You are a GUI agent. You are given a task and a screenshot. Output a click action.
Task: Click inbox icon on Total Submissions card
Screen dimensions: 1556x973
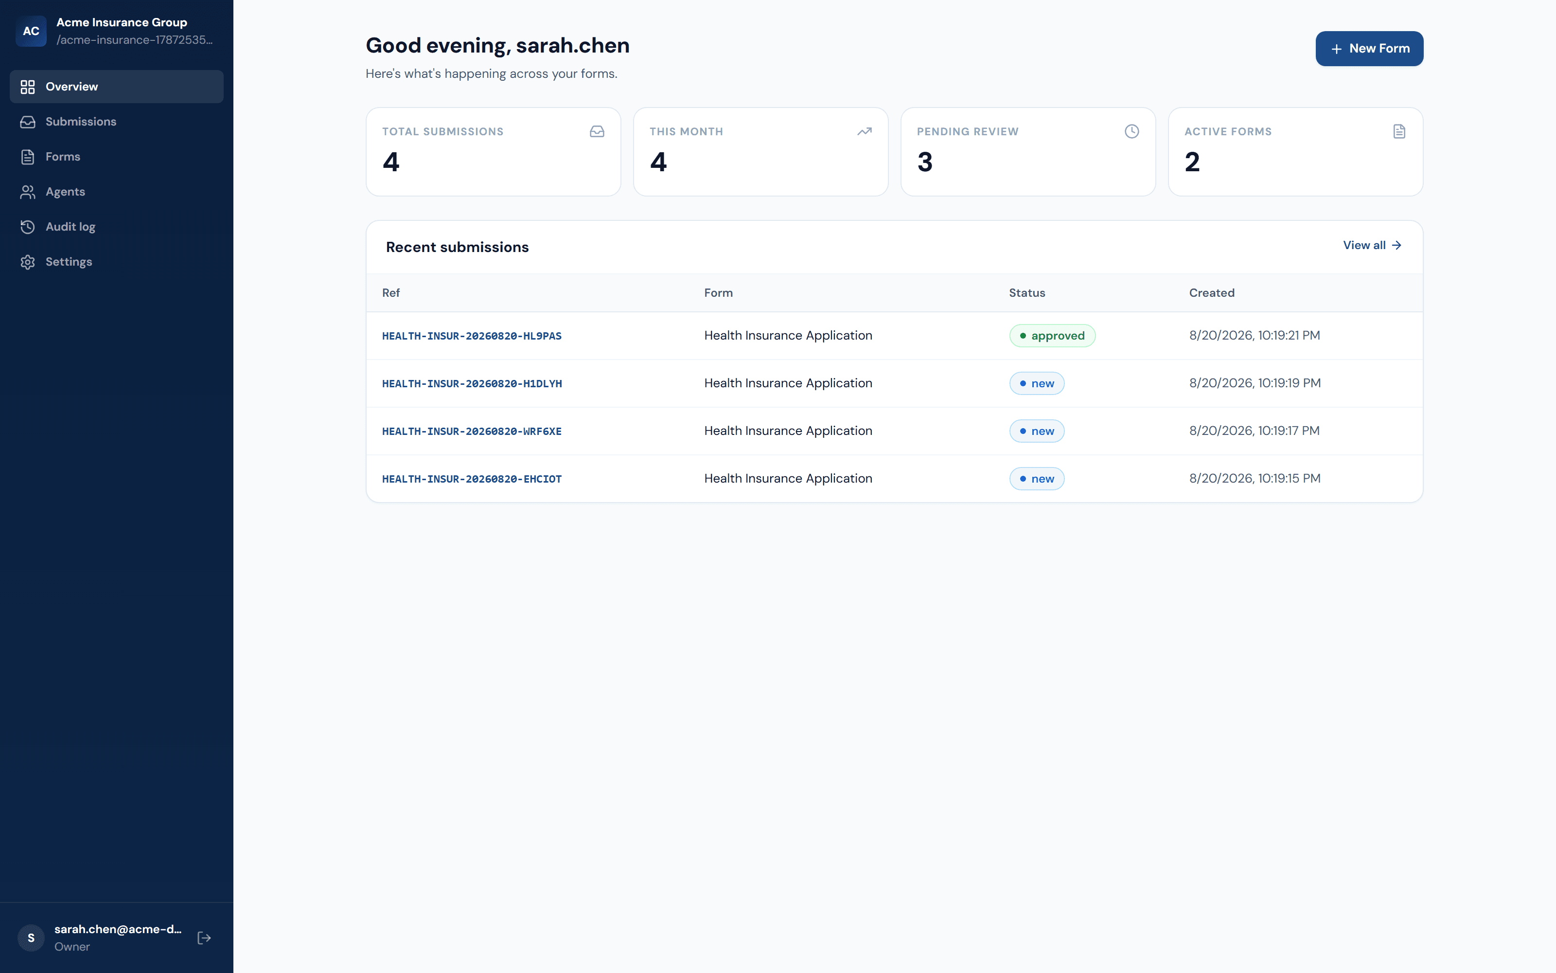point(597,131)
